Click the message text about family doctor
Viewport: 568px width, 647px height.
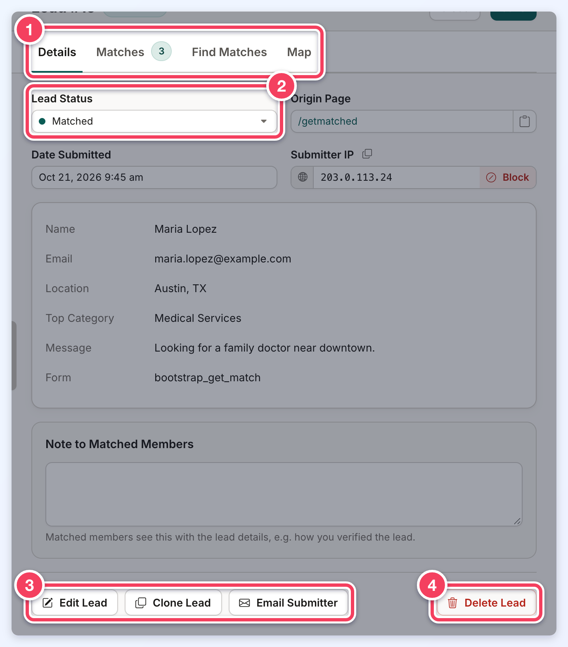point(265,348)
